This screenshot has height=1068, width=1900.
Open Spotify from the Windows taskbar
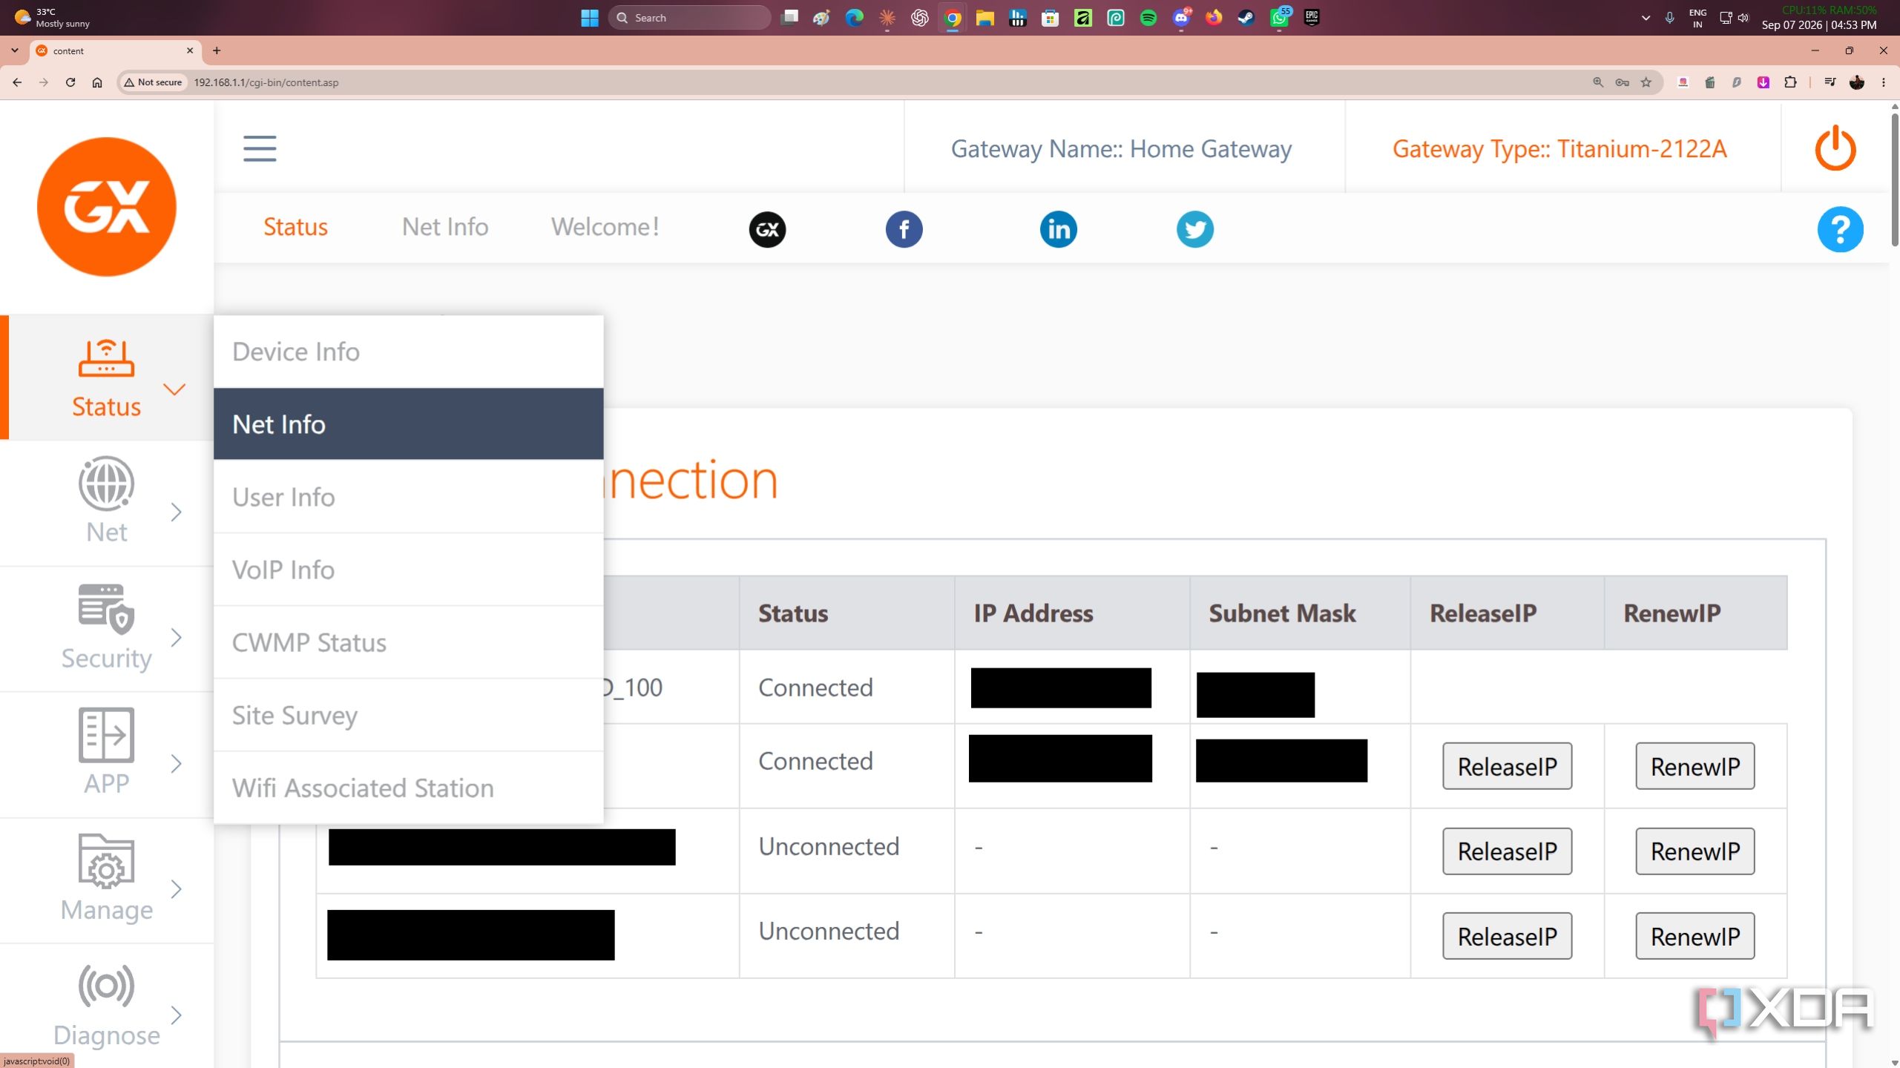point(1148,18)
